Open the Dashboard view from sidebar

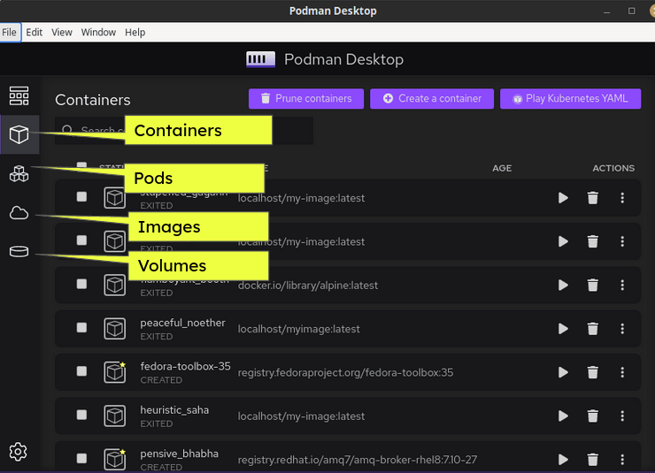pyautogui.click(x=19, y=96)
